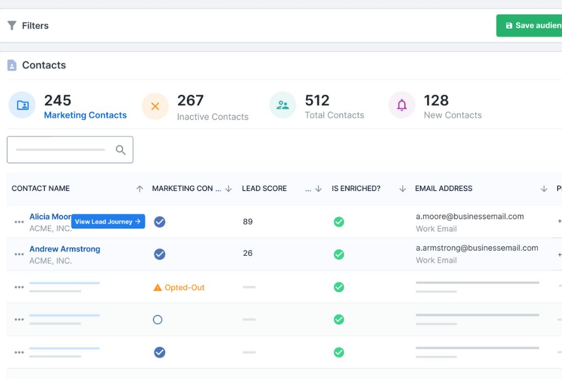Click the 245 marketing contacts count
This screenshot has height=386, width=562.
[x=58, y=100]
